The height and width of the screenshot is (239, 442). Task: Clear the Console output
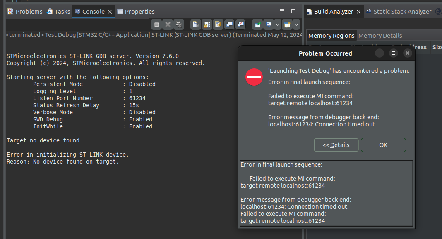pyautogui.click(x=195, y=24)
